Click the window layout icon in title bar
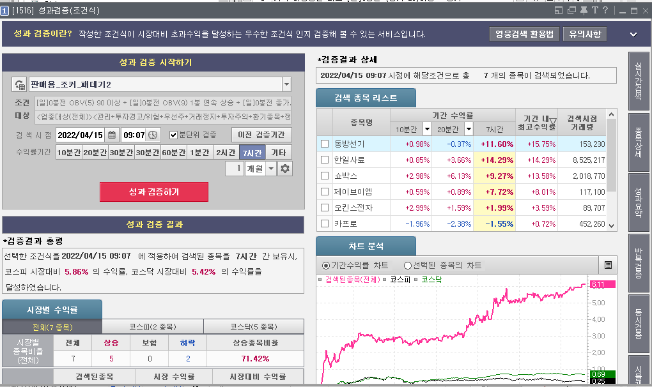This screenshot has height=387, width=652. [x=559, y=10]
